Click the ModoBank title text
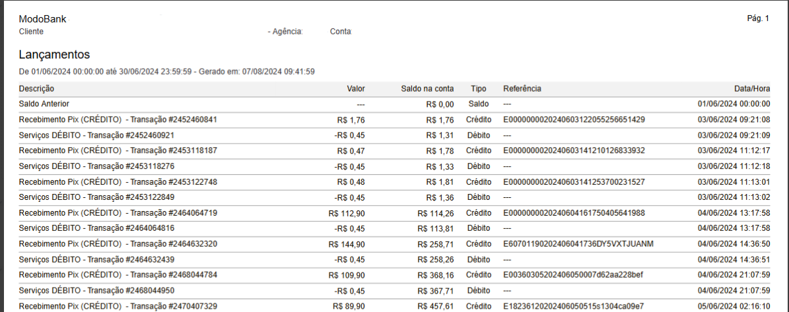Image resolution: width=789 pixels, height=312 pixels. click(x=42, y=19)
